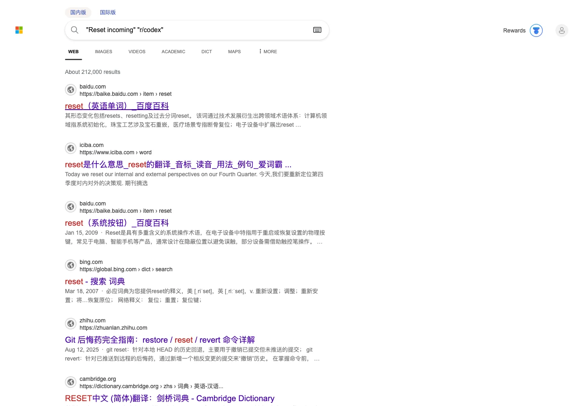This screenshot has height=406, width=585.
Task: Open the Rewards medal icon
Action: pos(536,30)
